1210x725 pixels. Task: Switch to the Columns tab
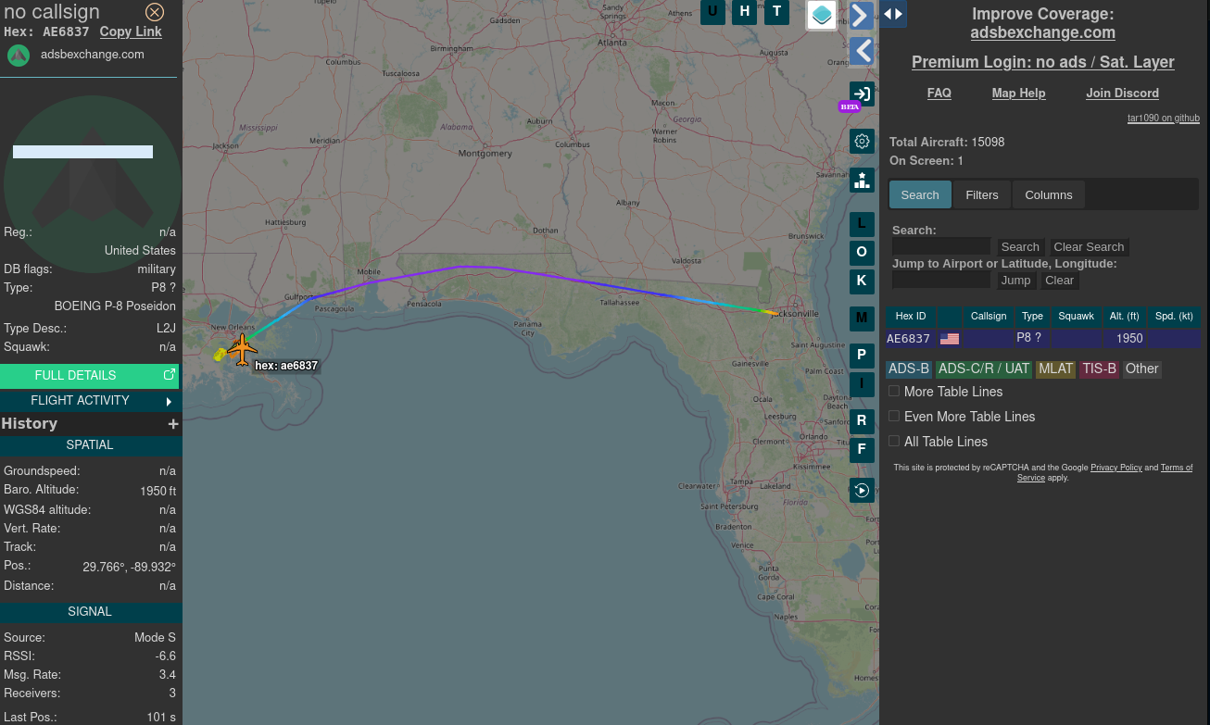coord(1049,194)
